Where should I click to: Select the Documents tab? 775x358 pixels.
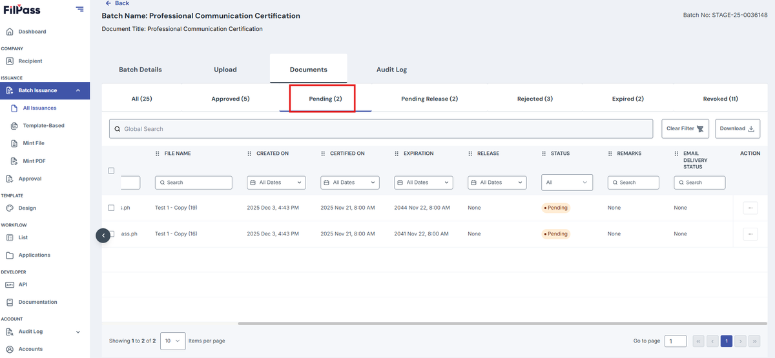point(309,70)
